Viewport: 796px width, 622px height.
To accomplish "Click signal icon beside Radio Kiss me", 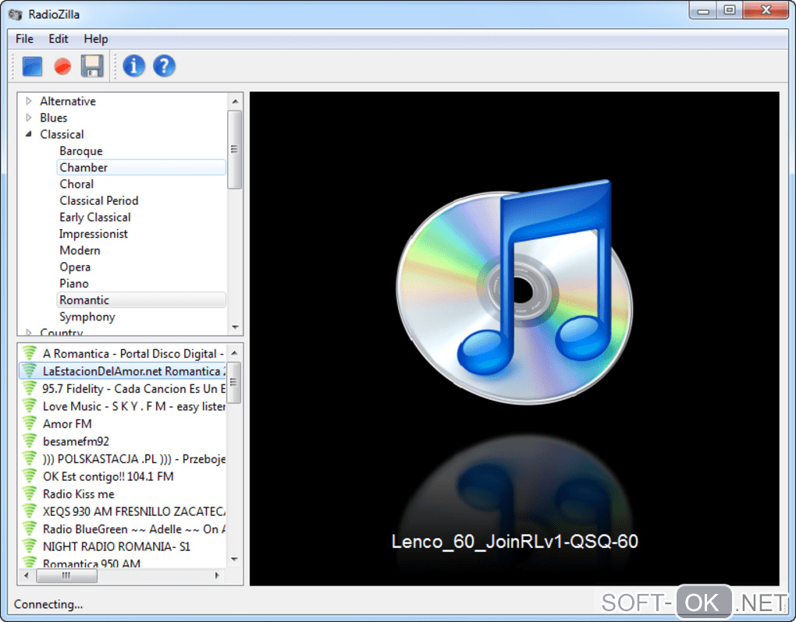I will click(30, 493).
